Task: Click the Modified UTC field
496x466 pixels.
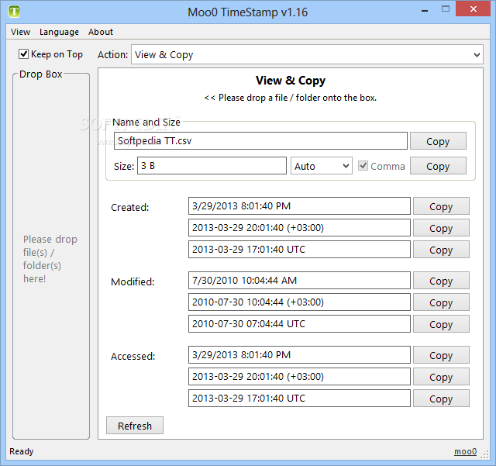Action: point(299,324)
